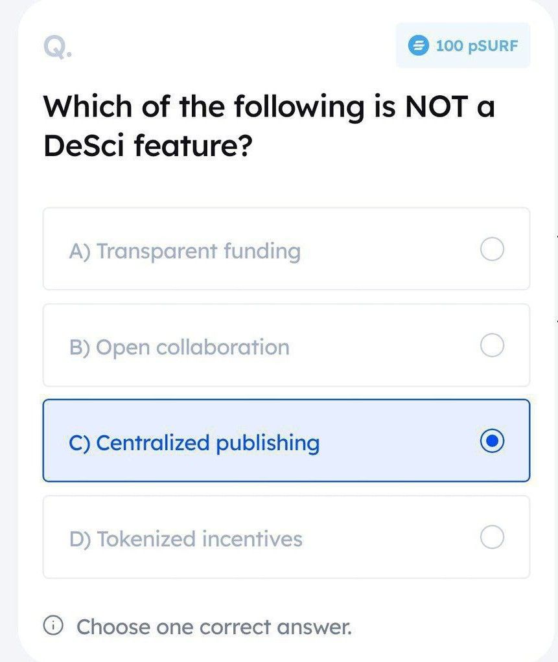Click the question heading about DeSci features
The height and width of the screenshot is (662, 558).
tap(268, 124)
